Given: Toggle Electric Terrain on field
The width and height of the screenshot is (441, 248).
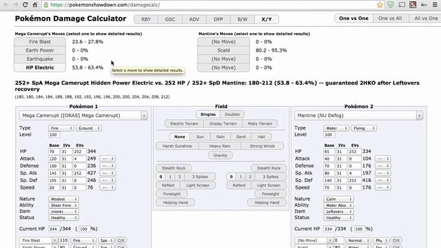Looking at the screenshot, I should click(184, 124).
